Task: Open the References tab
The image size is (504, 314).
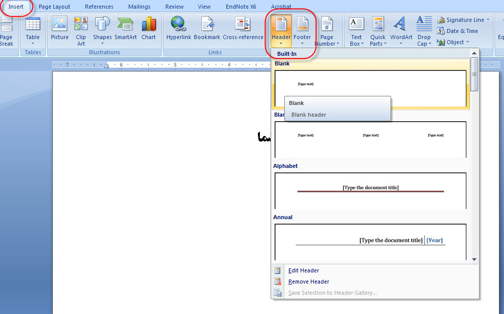Action: click(x=99, y=7)
